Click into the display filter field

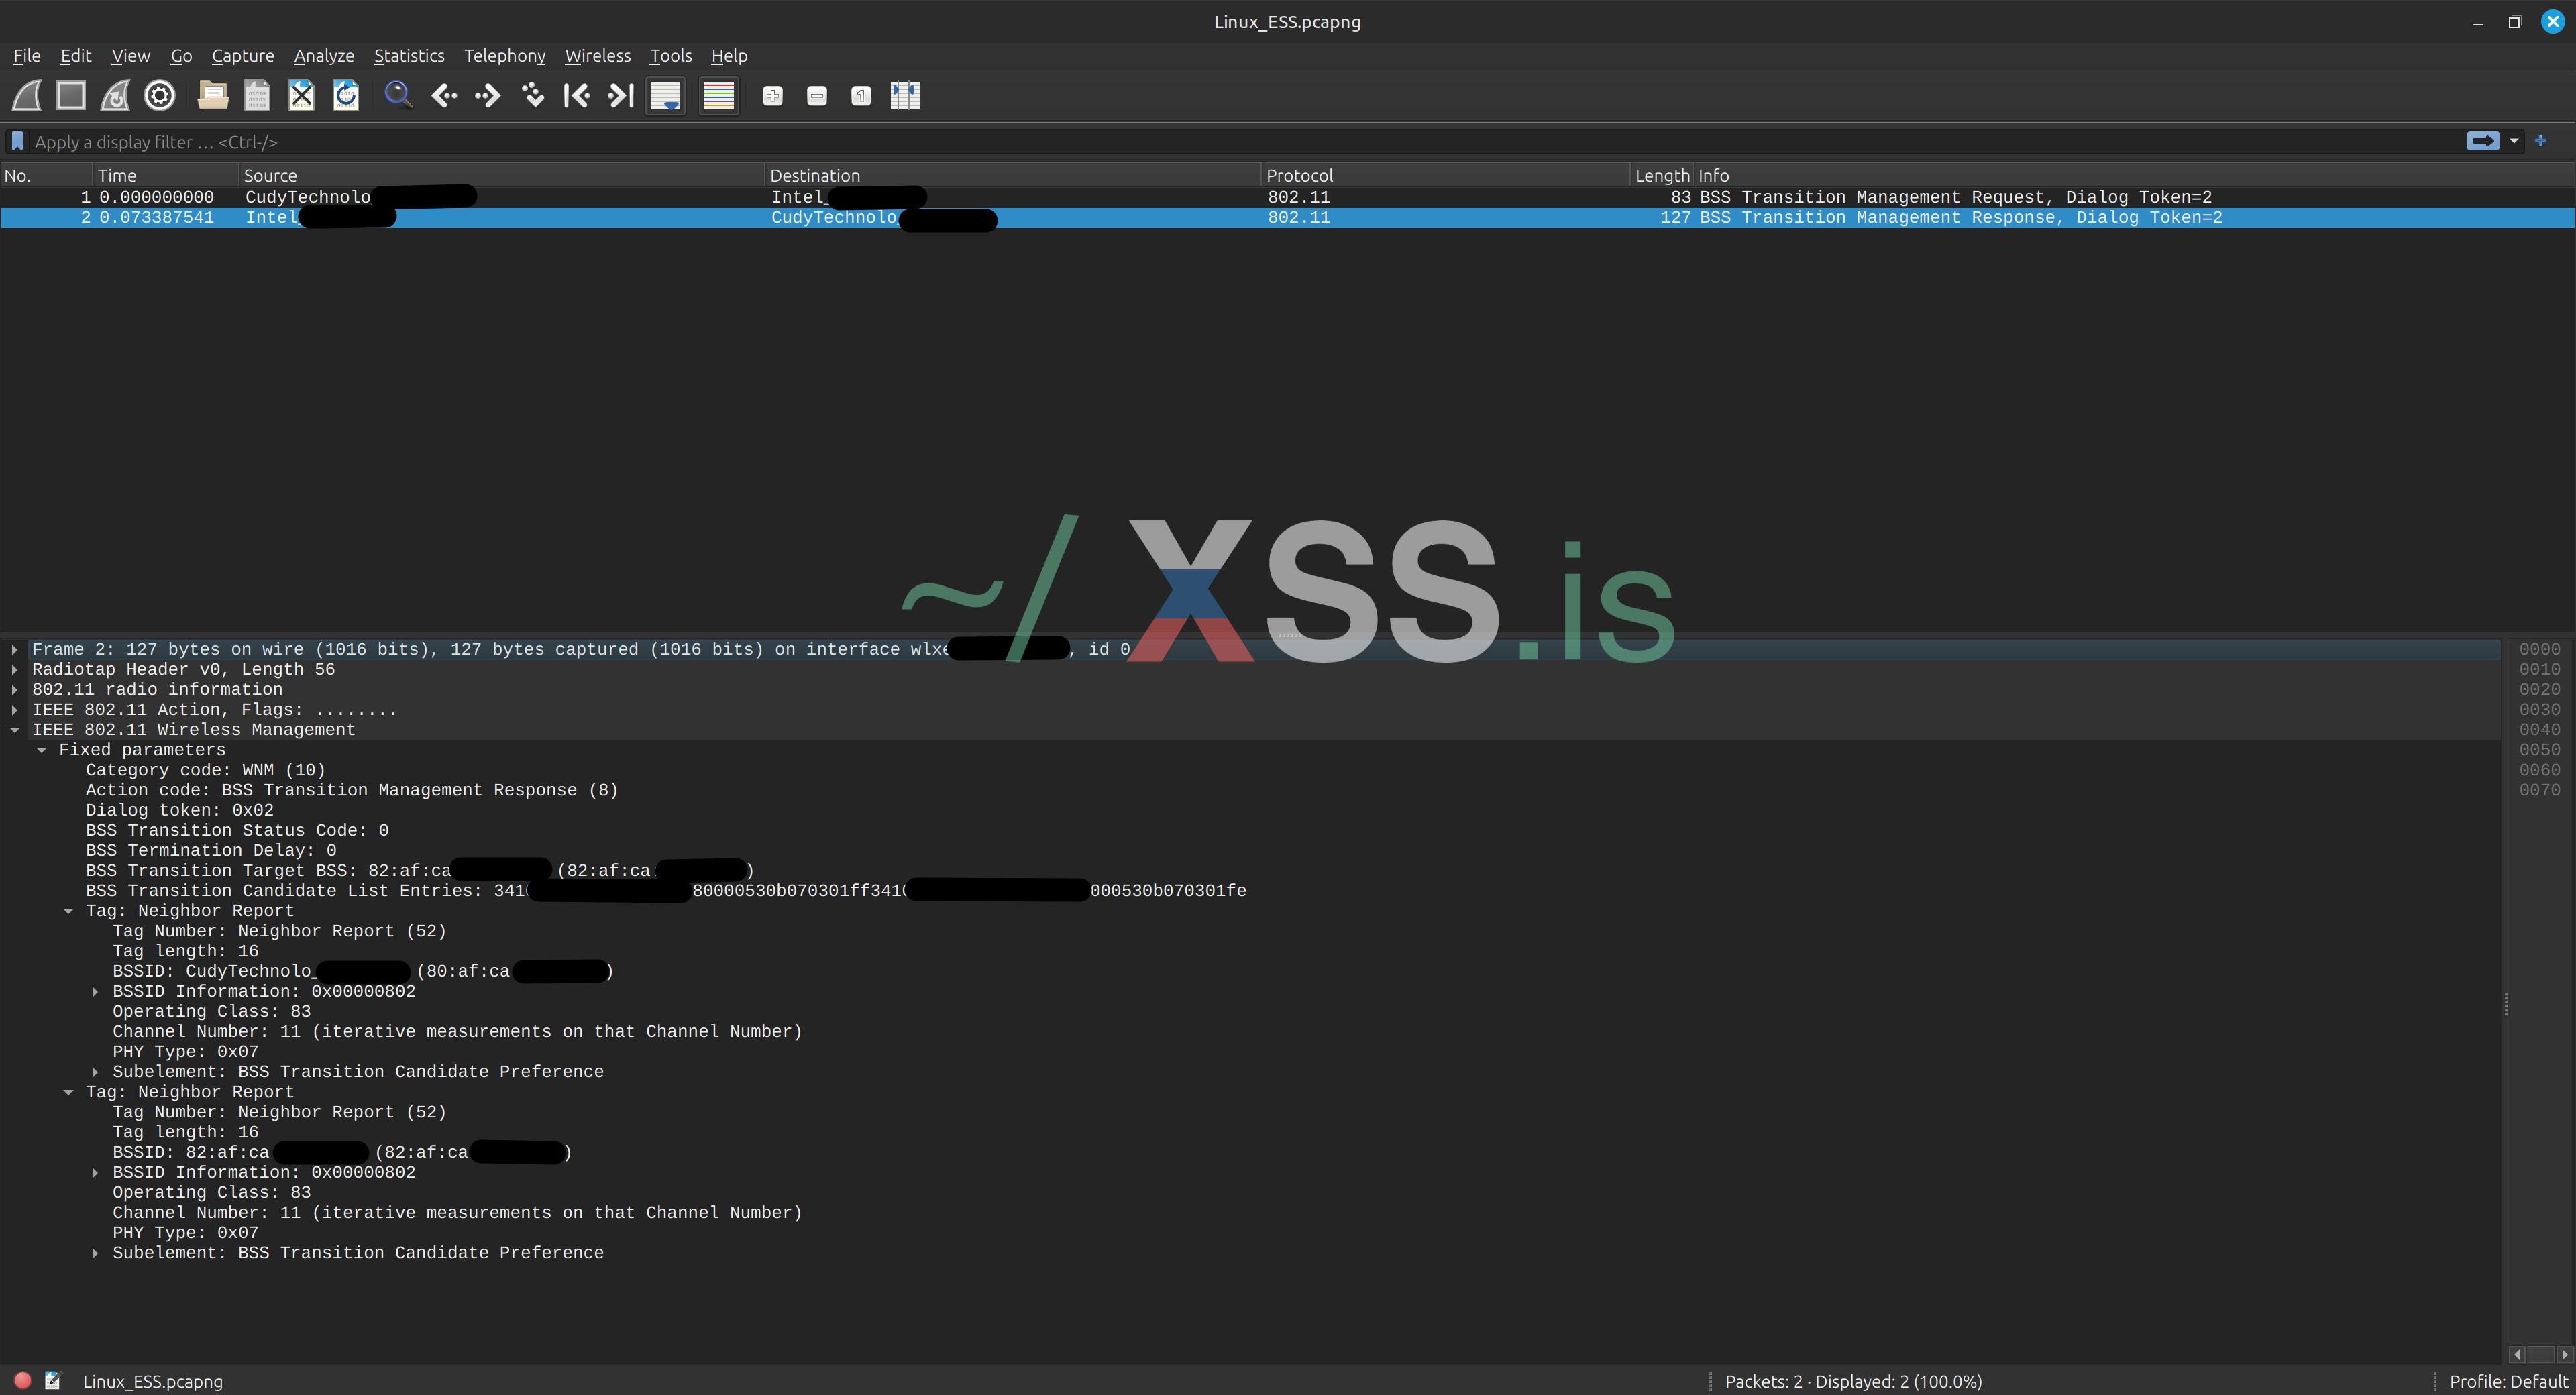(1200, 142)
